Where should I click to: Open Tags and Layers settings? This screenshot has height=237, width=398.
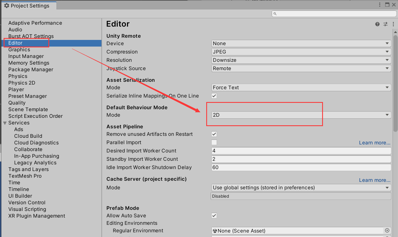pos(28,169)
